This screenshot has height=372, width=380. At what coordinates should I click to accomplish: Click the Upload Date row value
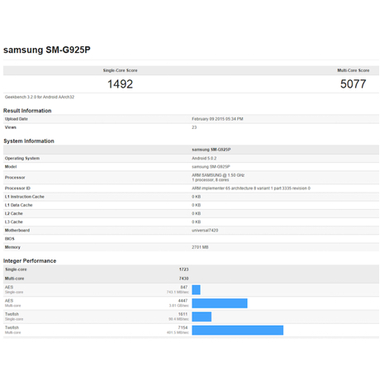[217, 119]
